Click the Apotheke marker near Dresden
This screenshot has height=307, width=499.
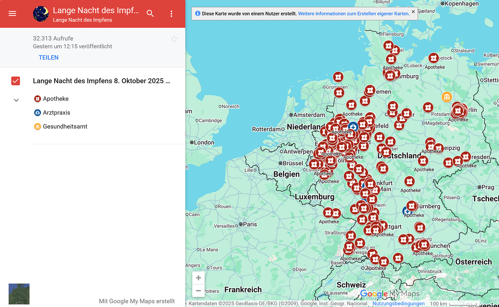pyautogui.click(x=465, y=157)
